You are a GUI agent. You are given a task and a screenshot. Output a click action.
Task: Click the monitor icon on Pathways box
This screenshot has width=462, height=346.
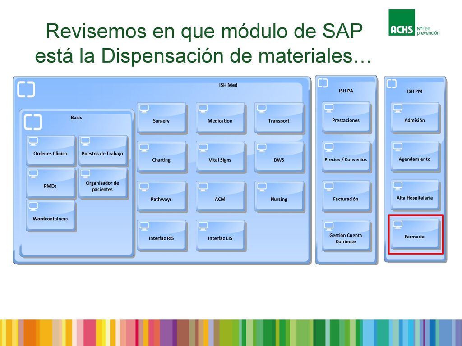pyautogui.click(x=144, y=187)
